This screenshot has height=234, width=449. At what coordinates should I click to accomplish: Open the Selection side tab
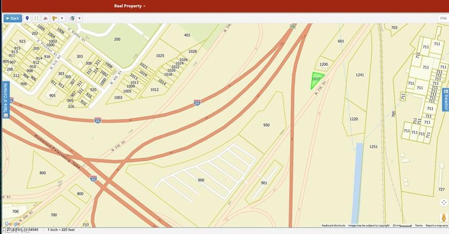[x=445, y=100]
